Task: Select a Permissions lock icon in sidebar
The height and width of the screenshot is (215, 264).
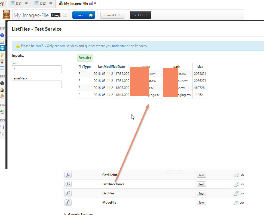Action: tap(2, 89)
